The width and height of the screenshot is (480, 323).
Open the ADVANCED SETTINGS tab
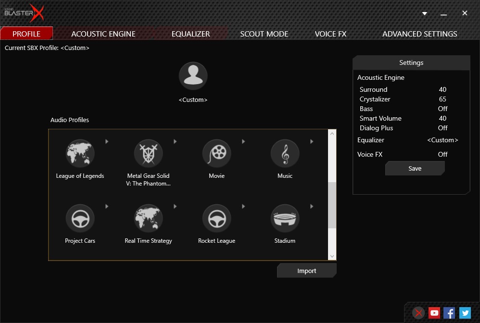tap(420, 34)
